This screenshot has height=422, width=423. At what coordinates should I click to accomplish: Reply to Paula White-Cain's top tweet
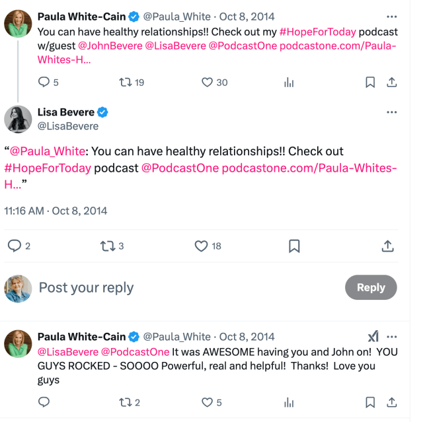(44, 83)
